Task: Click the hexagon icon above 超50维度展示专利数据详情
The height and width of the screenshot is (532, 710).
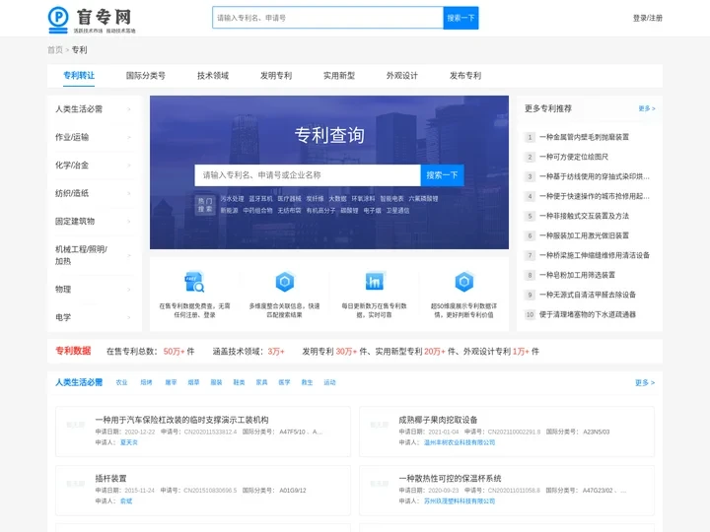Action: tap(463, 282)
